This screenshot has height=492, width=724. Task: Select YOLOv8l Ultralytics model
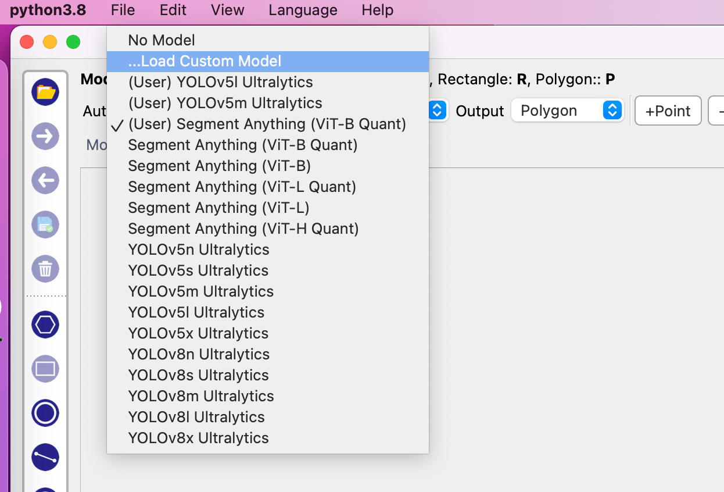tap(268, 417)
